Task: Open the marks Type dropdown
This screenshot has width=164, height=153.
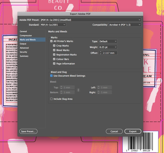Action: (x=108, y=41)
